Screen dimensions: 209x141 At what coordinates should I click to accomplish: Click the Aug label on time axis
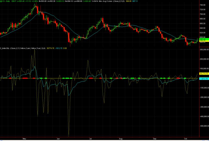(x=121, y=139)
